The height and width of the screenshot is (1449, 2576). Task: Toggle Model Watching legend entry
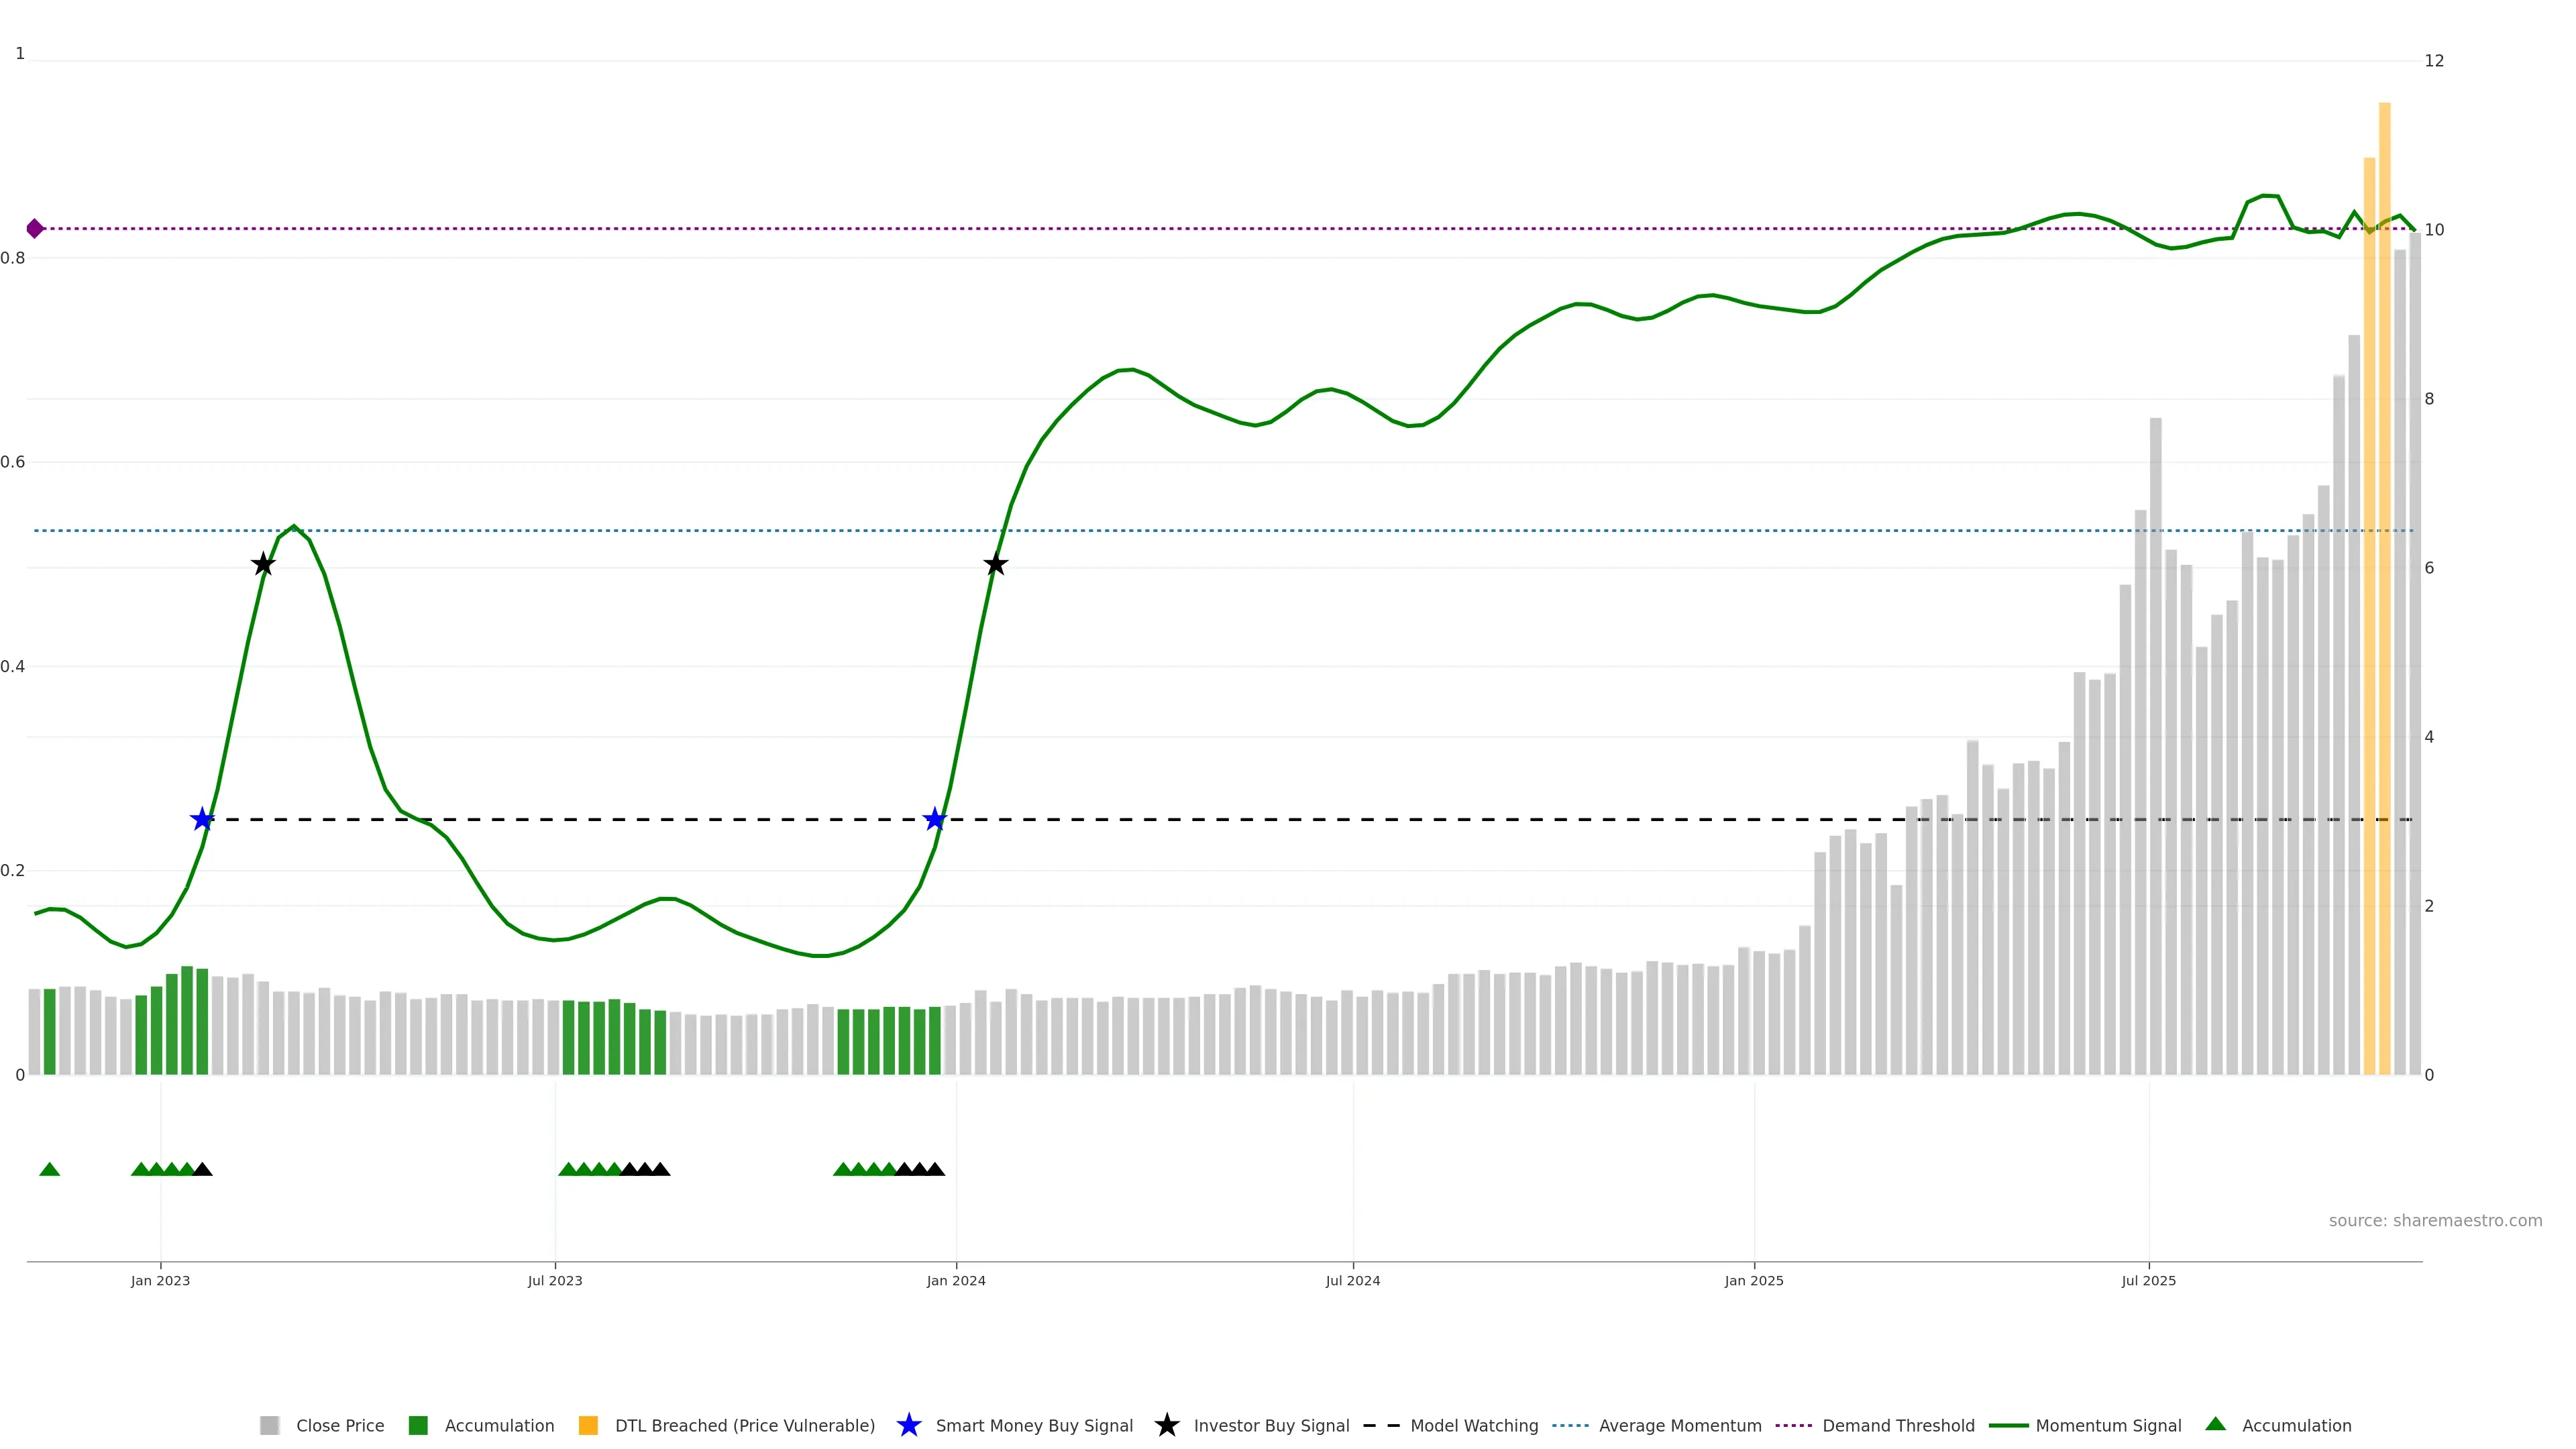(x=1473, y=1425)
